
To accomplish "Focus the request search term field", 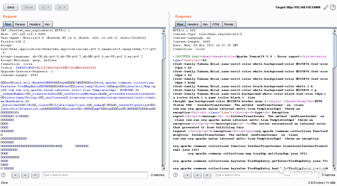I will 95,175.
